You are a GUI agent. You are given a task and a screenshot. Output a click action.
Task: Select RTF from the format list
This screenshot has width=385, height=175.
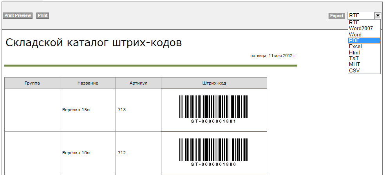pyautogui.click(x=354, y=23)
